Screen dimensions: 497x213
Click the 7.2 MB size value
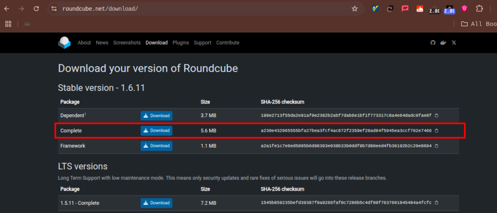pyautogui.click(x=209, y=203)
